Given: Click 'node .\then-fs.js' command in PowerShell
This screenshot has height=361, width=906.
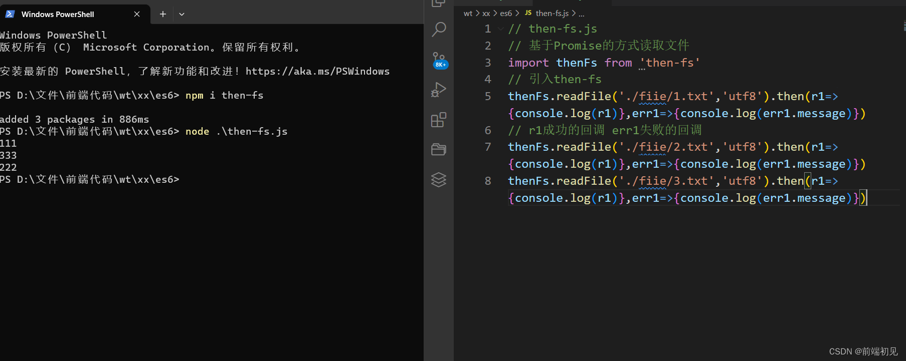Looking at the screenshot, I should point(236,131).
